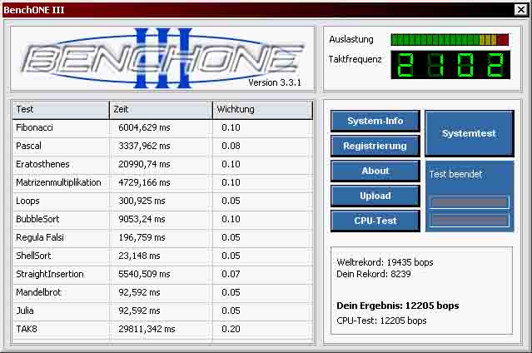Select the Fibonacci test row

162,128
